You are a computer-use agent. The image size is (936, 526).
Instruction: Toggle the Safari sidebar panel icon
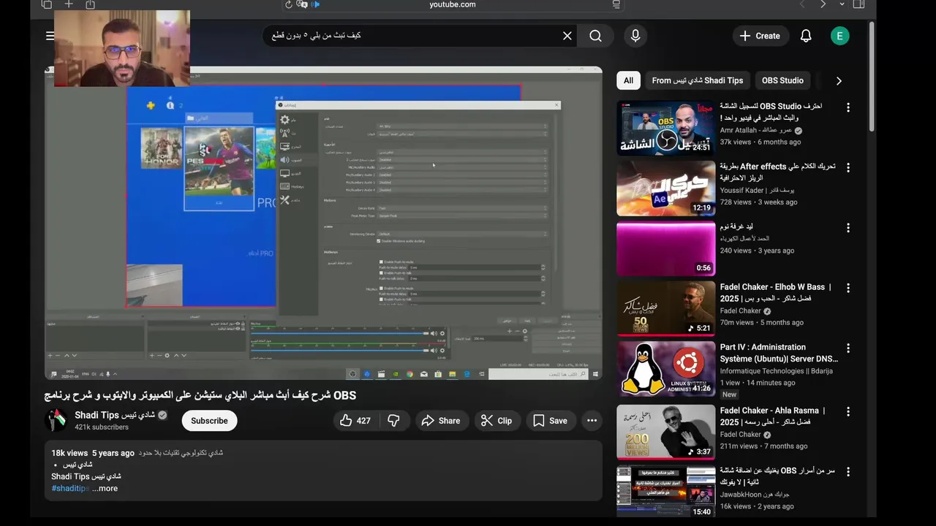click(x=859, y=4)
